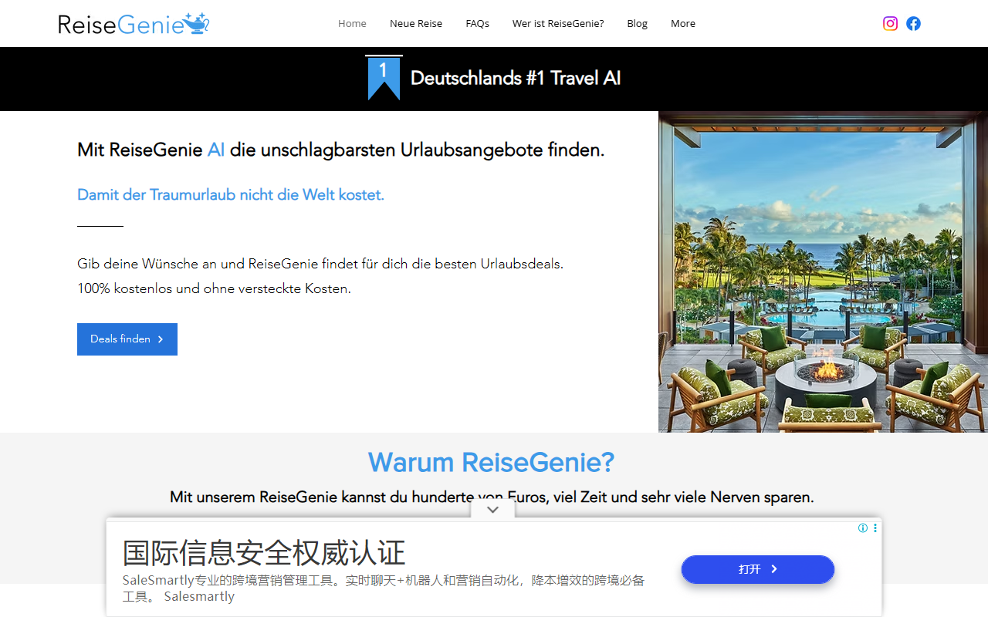Open the Neue Reise page
Screen dimensions: 988x617
[416, 23]
